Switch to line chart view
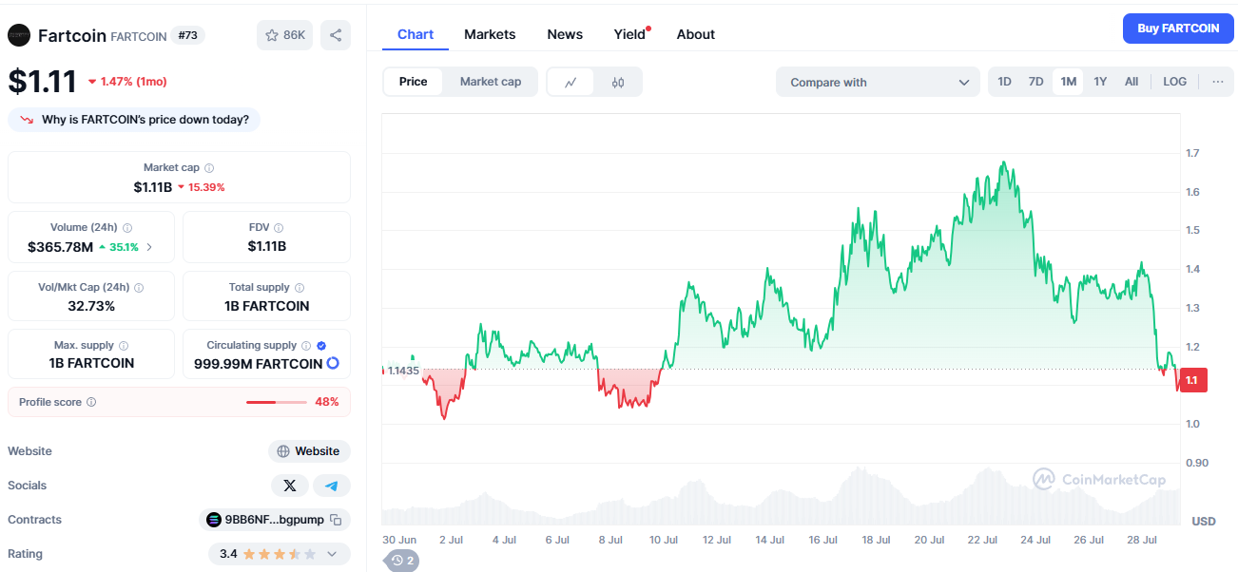 [x=571, y=82]
